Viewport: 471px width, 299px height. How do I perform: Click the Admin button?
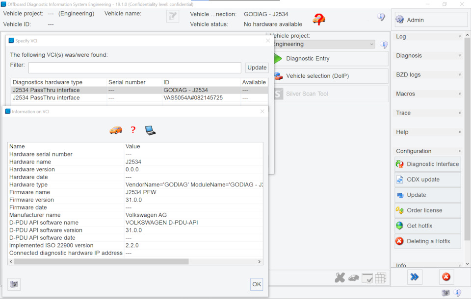[431, 20]
